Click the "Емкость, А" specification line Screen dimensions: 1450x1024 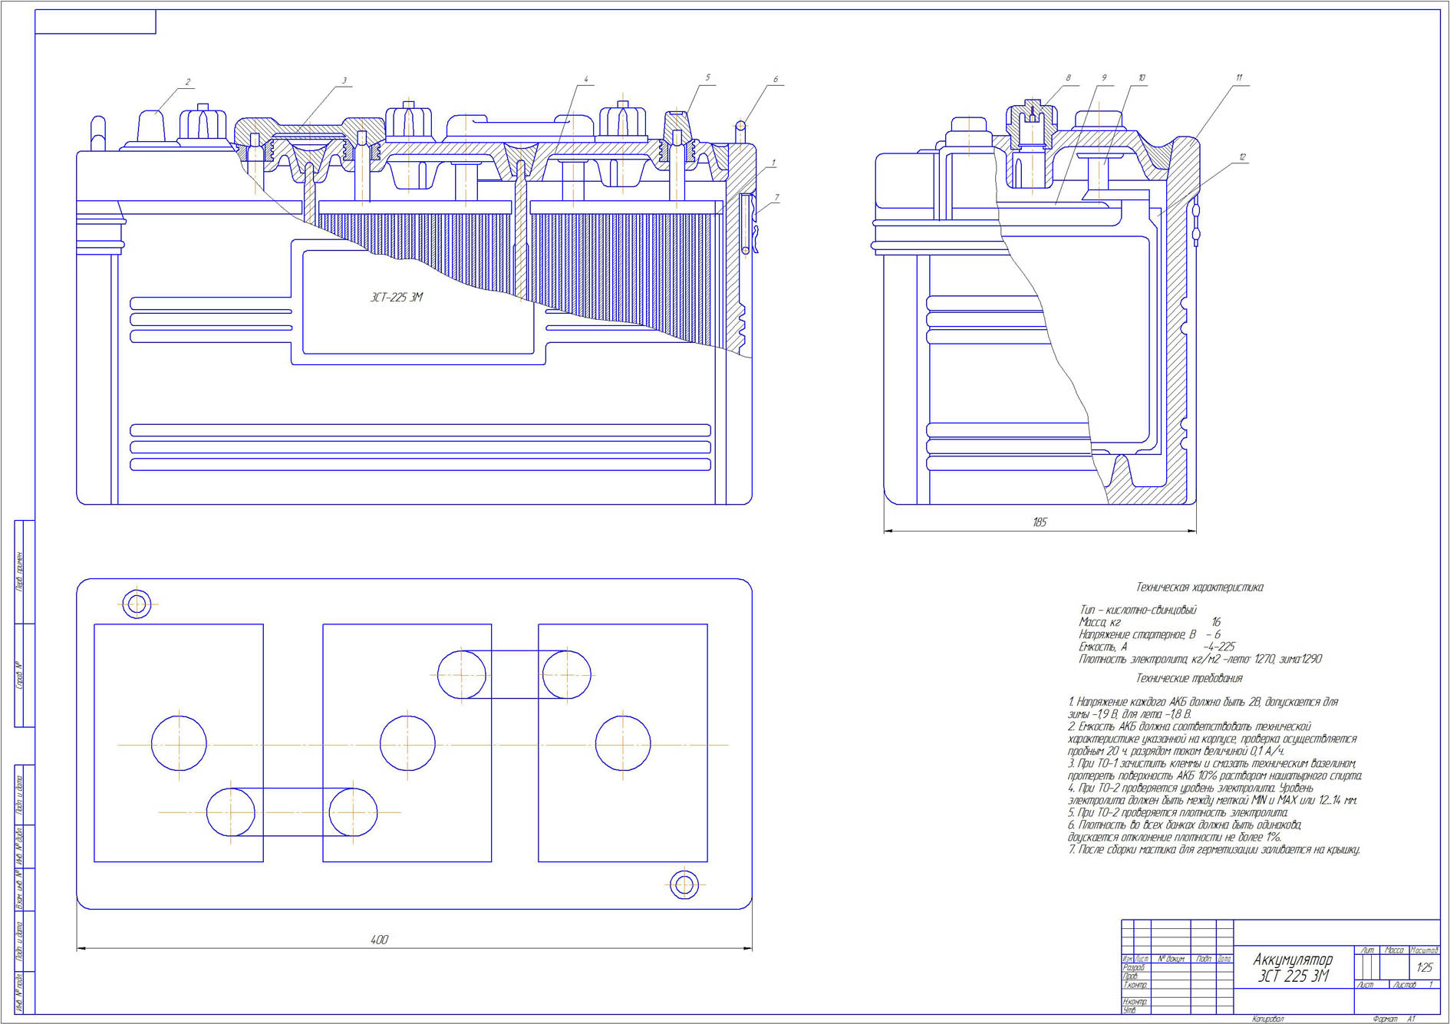tap(1157, 647)
